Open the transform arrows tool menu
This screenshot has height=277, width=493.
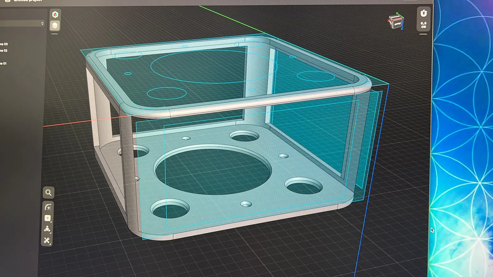47,229
